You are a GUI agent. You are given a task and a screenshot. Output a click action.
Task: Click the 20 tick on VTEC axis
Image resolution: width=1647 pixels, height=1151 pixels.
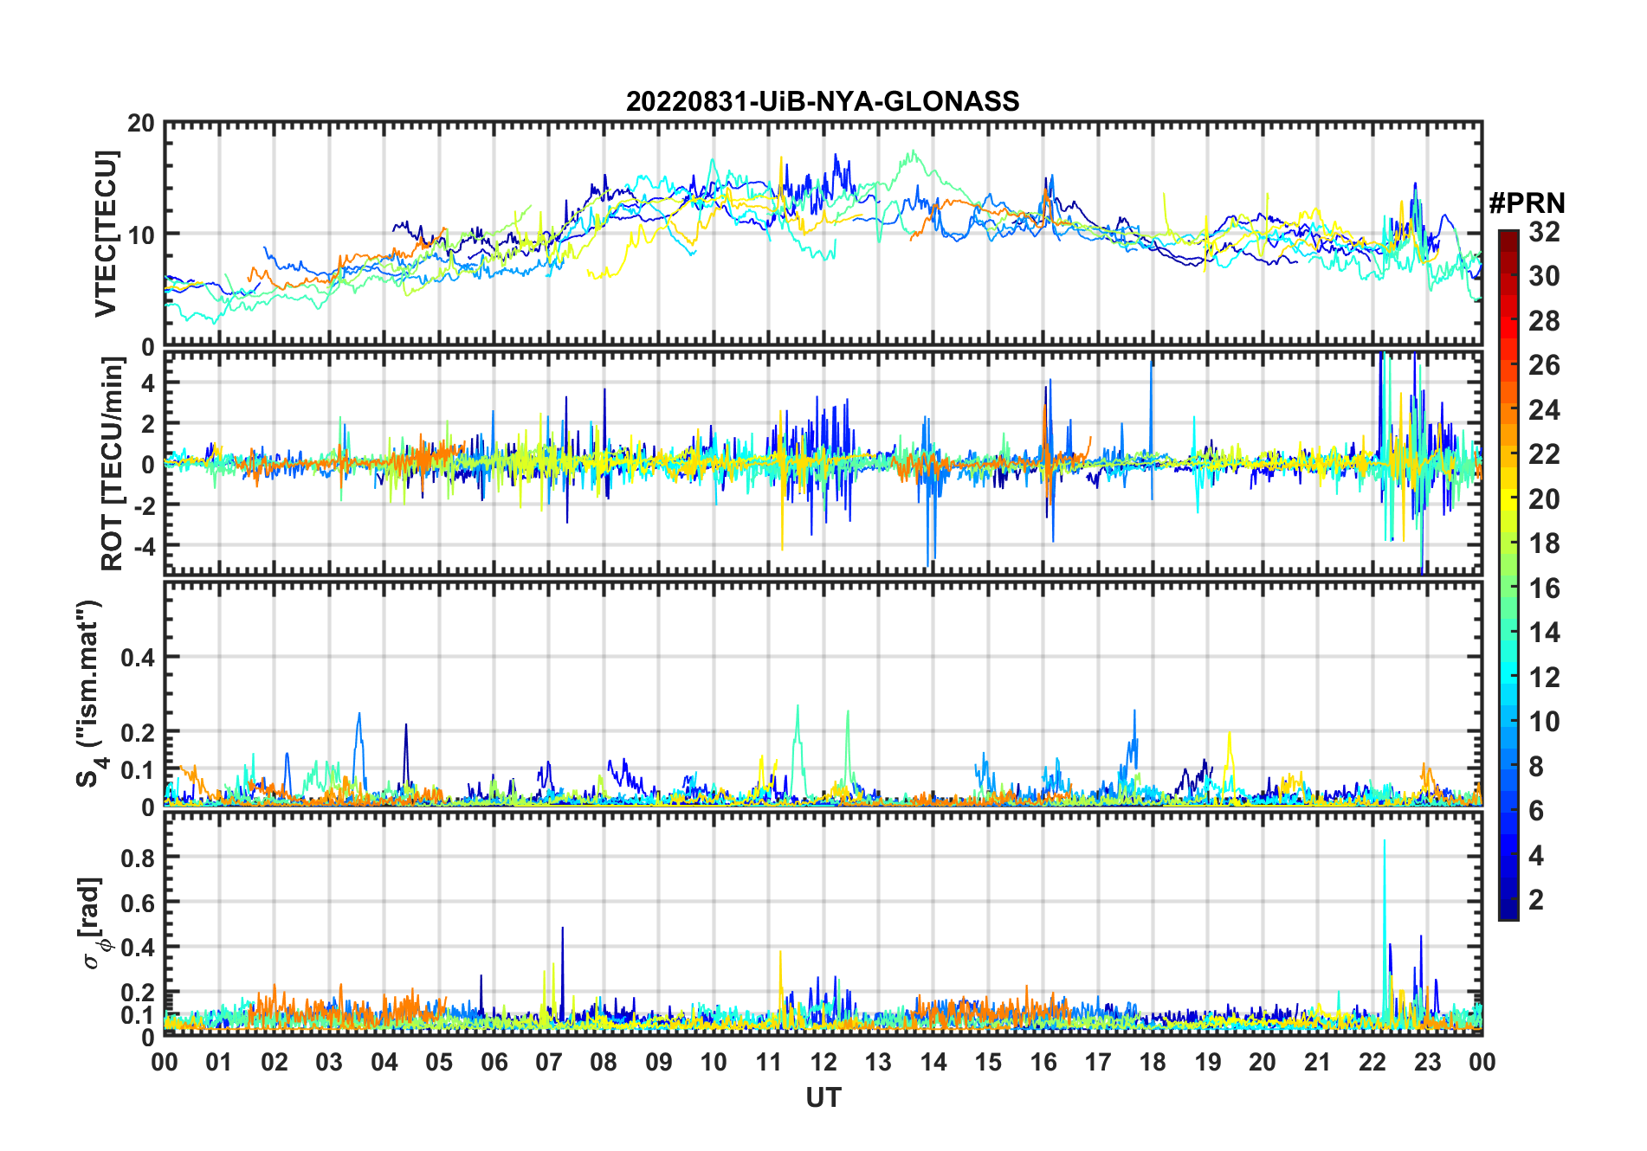click(x=141, y=124)
